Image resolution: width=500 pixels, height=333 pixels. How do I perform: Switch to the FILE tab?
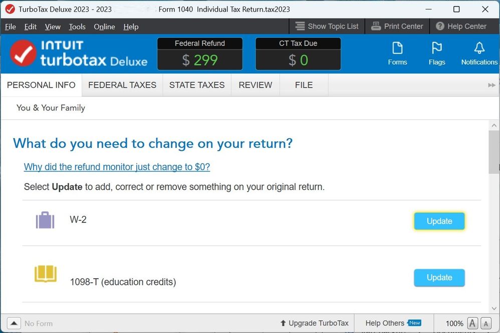click(304, 85)
